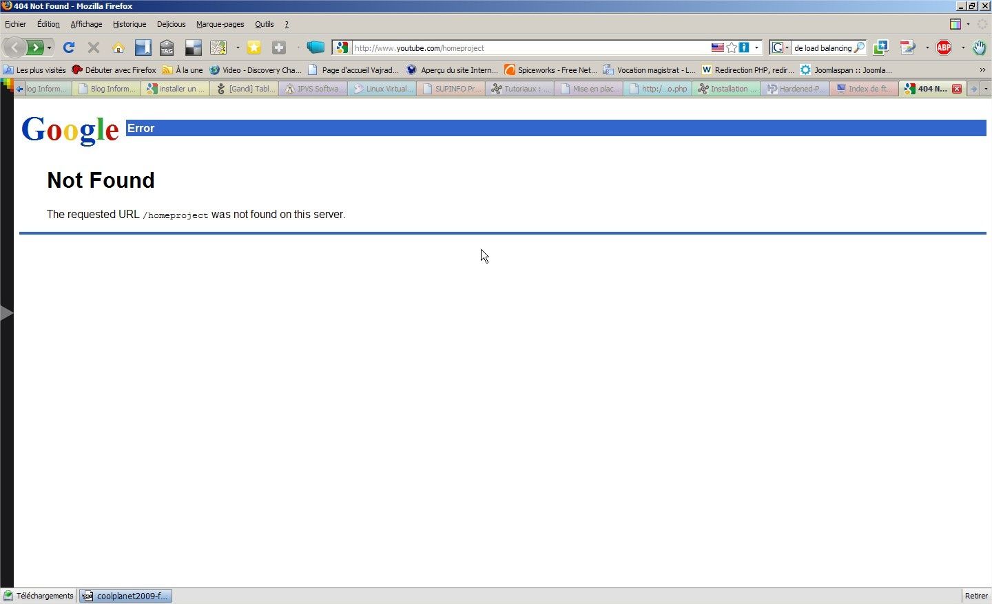Click the TAG icon in the toolbar

coord(167,47)
